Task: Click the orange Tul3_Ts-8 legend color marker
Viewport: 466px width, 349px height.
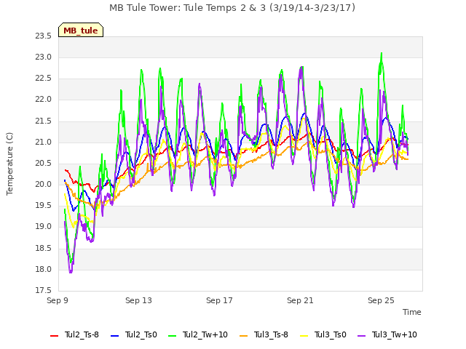Action: (244, 336)
